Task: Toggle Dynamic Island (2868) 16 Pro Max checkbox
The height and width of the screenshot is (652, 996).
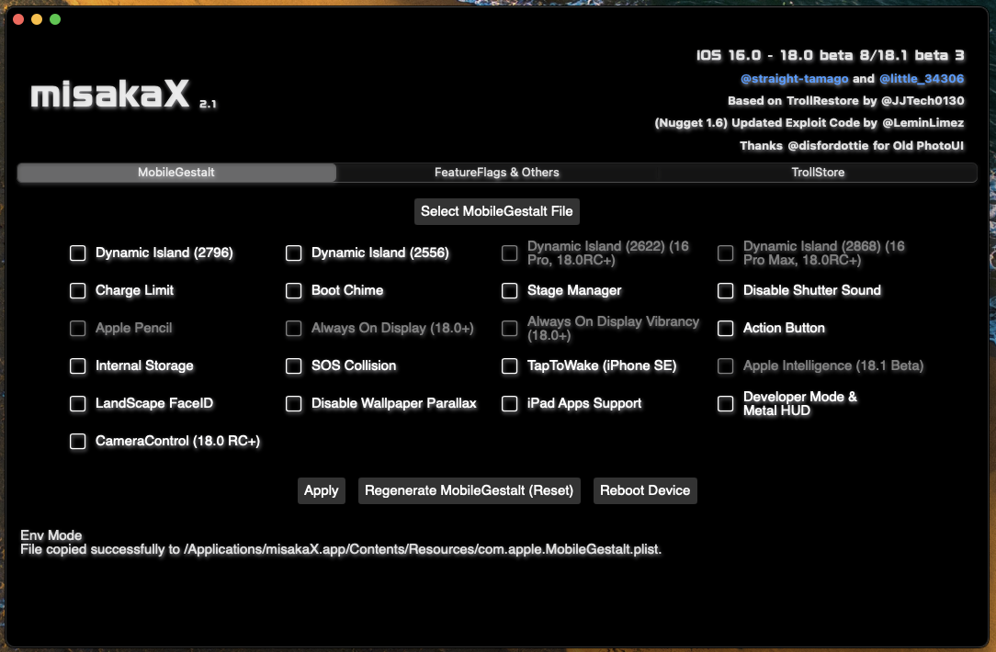Action: click(x=725, y=253)
